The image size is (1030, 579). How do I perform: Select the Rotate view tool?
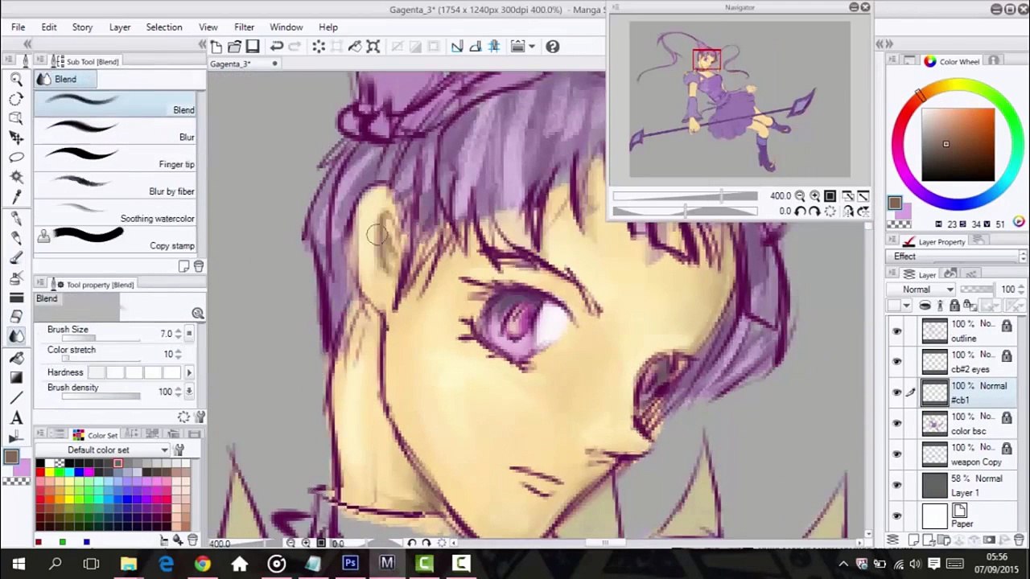tap(16, 98)
